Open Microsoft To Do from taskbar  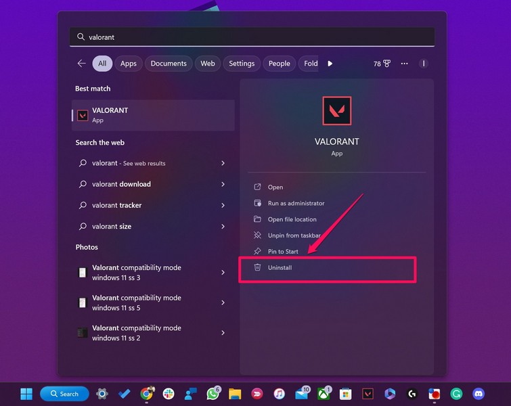[124, 394]
